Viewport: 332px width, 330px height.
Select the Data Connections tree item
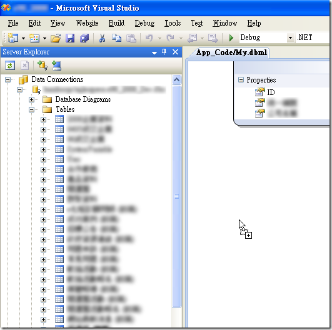(x=58, y=79)
